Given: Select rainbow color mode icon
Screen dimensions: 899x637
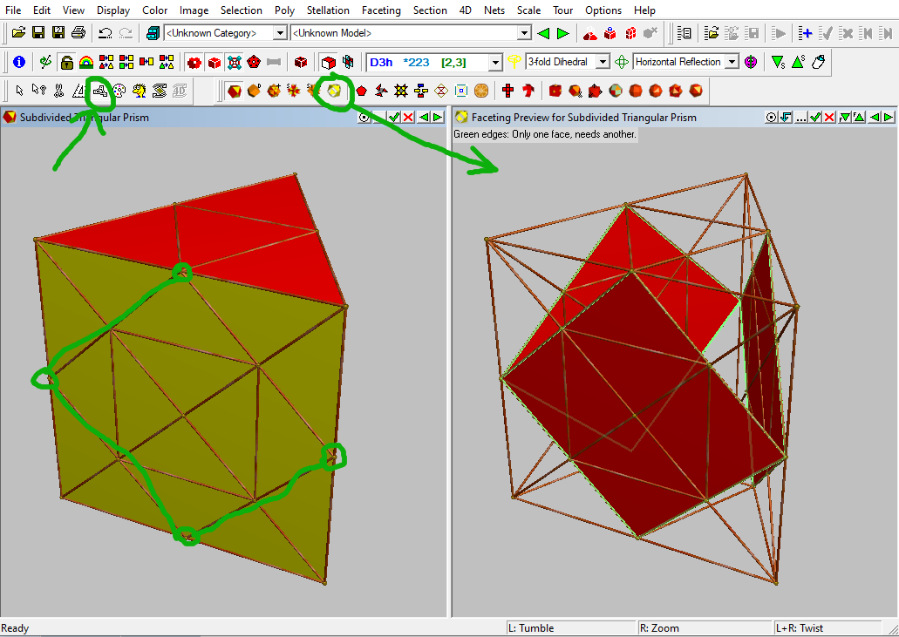Looking at the screenshot, I should (x=86, y=62).
